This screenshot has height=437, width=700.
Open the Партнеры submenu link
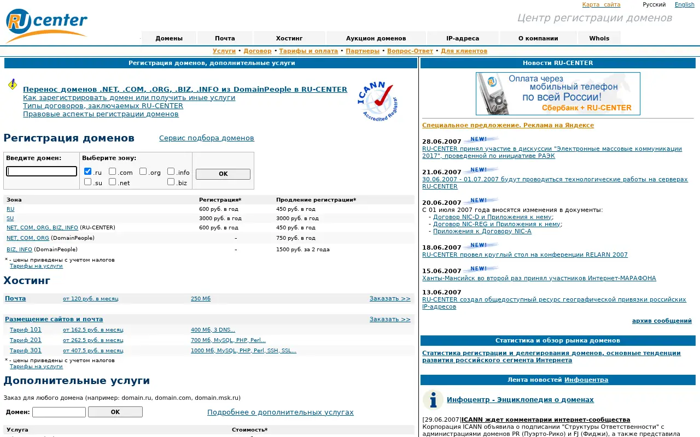pyautogui.click(x=363, y=51)
